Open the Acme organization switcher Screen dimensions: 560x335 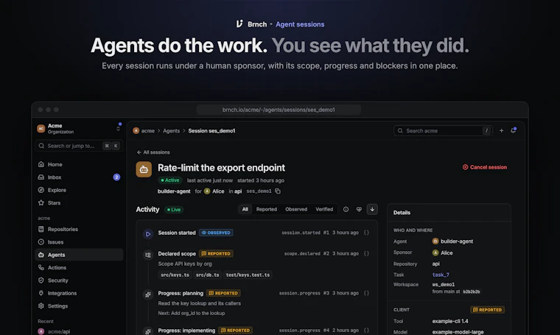click(80, 128)
